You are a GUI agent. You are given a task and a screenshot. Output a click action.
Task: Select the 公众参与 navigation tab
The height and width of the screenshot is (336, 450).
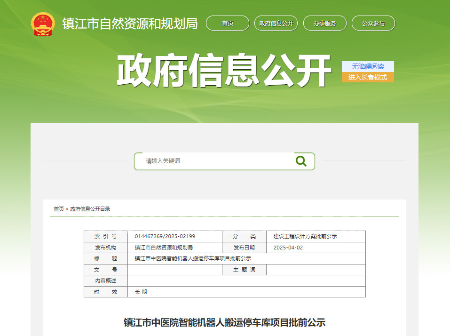click(x=373, y=24)
